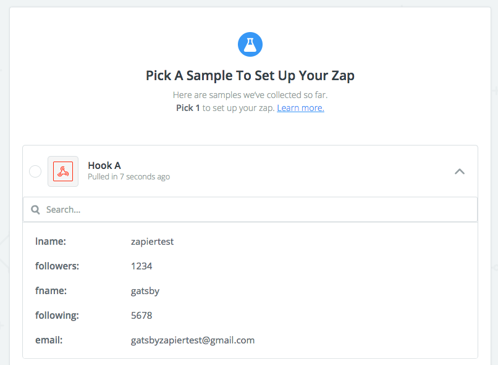Collapse the Hook A sample details

tap(460, 171)
